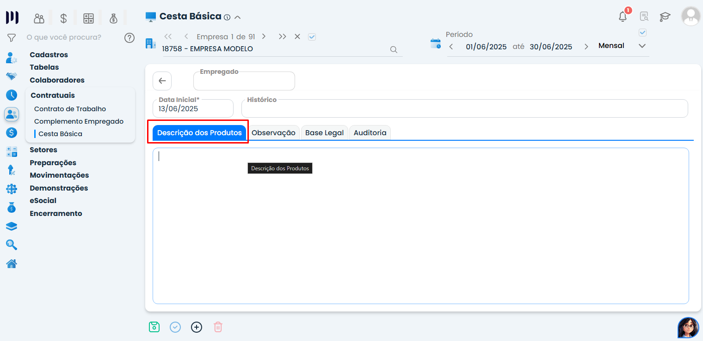Toggle the checkbox next to Empresa navigation
This screenshot has width=703, height=341.
312,37
